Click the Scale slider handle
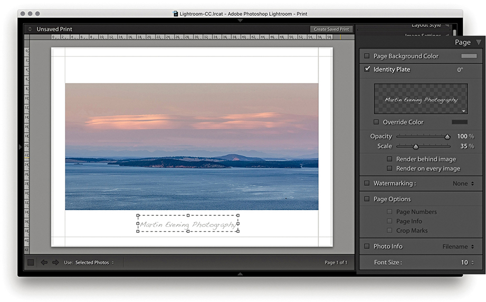Viewport: 486px width, 302px height. [x=415, y=147]
